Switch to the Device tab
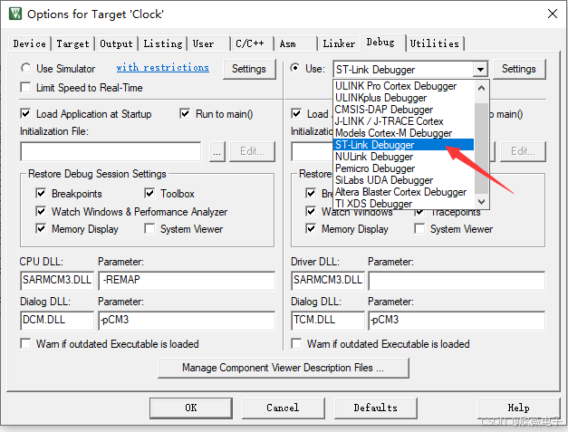This screenshot has width=568, height=432. [29, 43]
